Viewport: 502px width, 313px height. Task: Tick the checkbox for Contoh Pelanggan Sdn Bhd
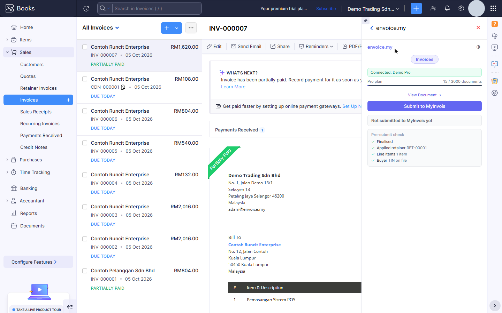tap(85, 271)
